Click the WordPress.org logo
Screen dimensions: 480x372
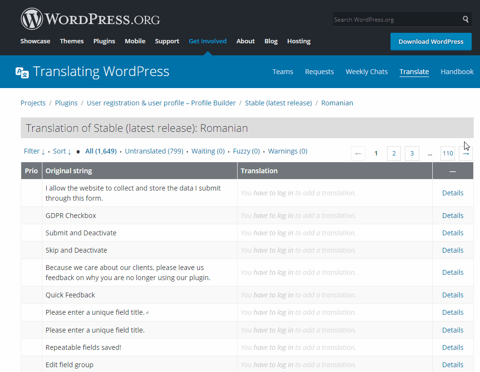pos(90,19)
